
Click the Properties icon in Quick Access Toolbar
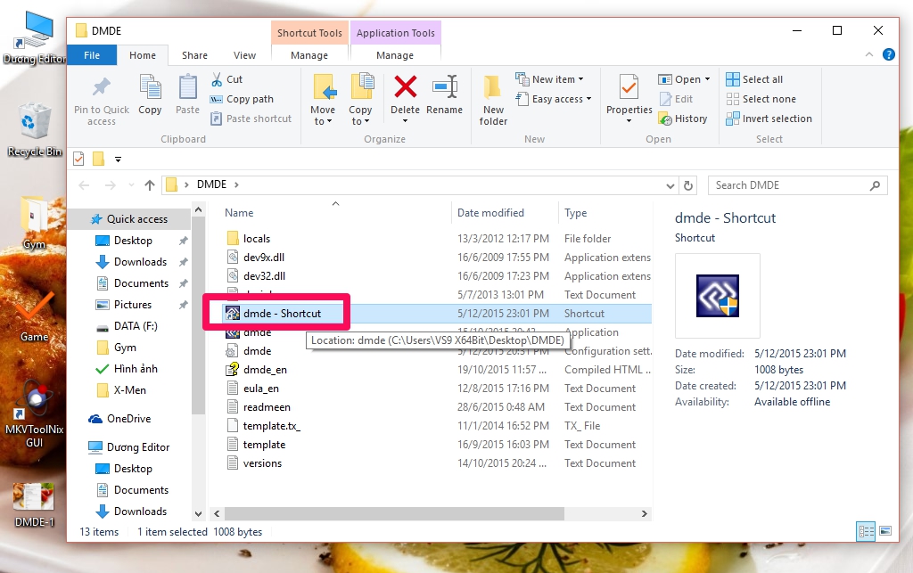click(78, 159)
